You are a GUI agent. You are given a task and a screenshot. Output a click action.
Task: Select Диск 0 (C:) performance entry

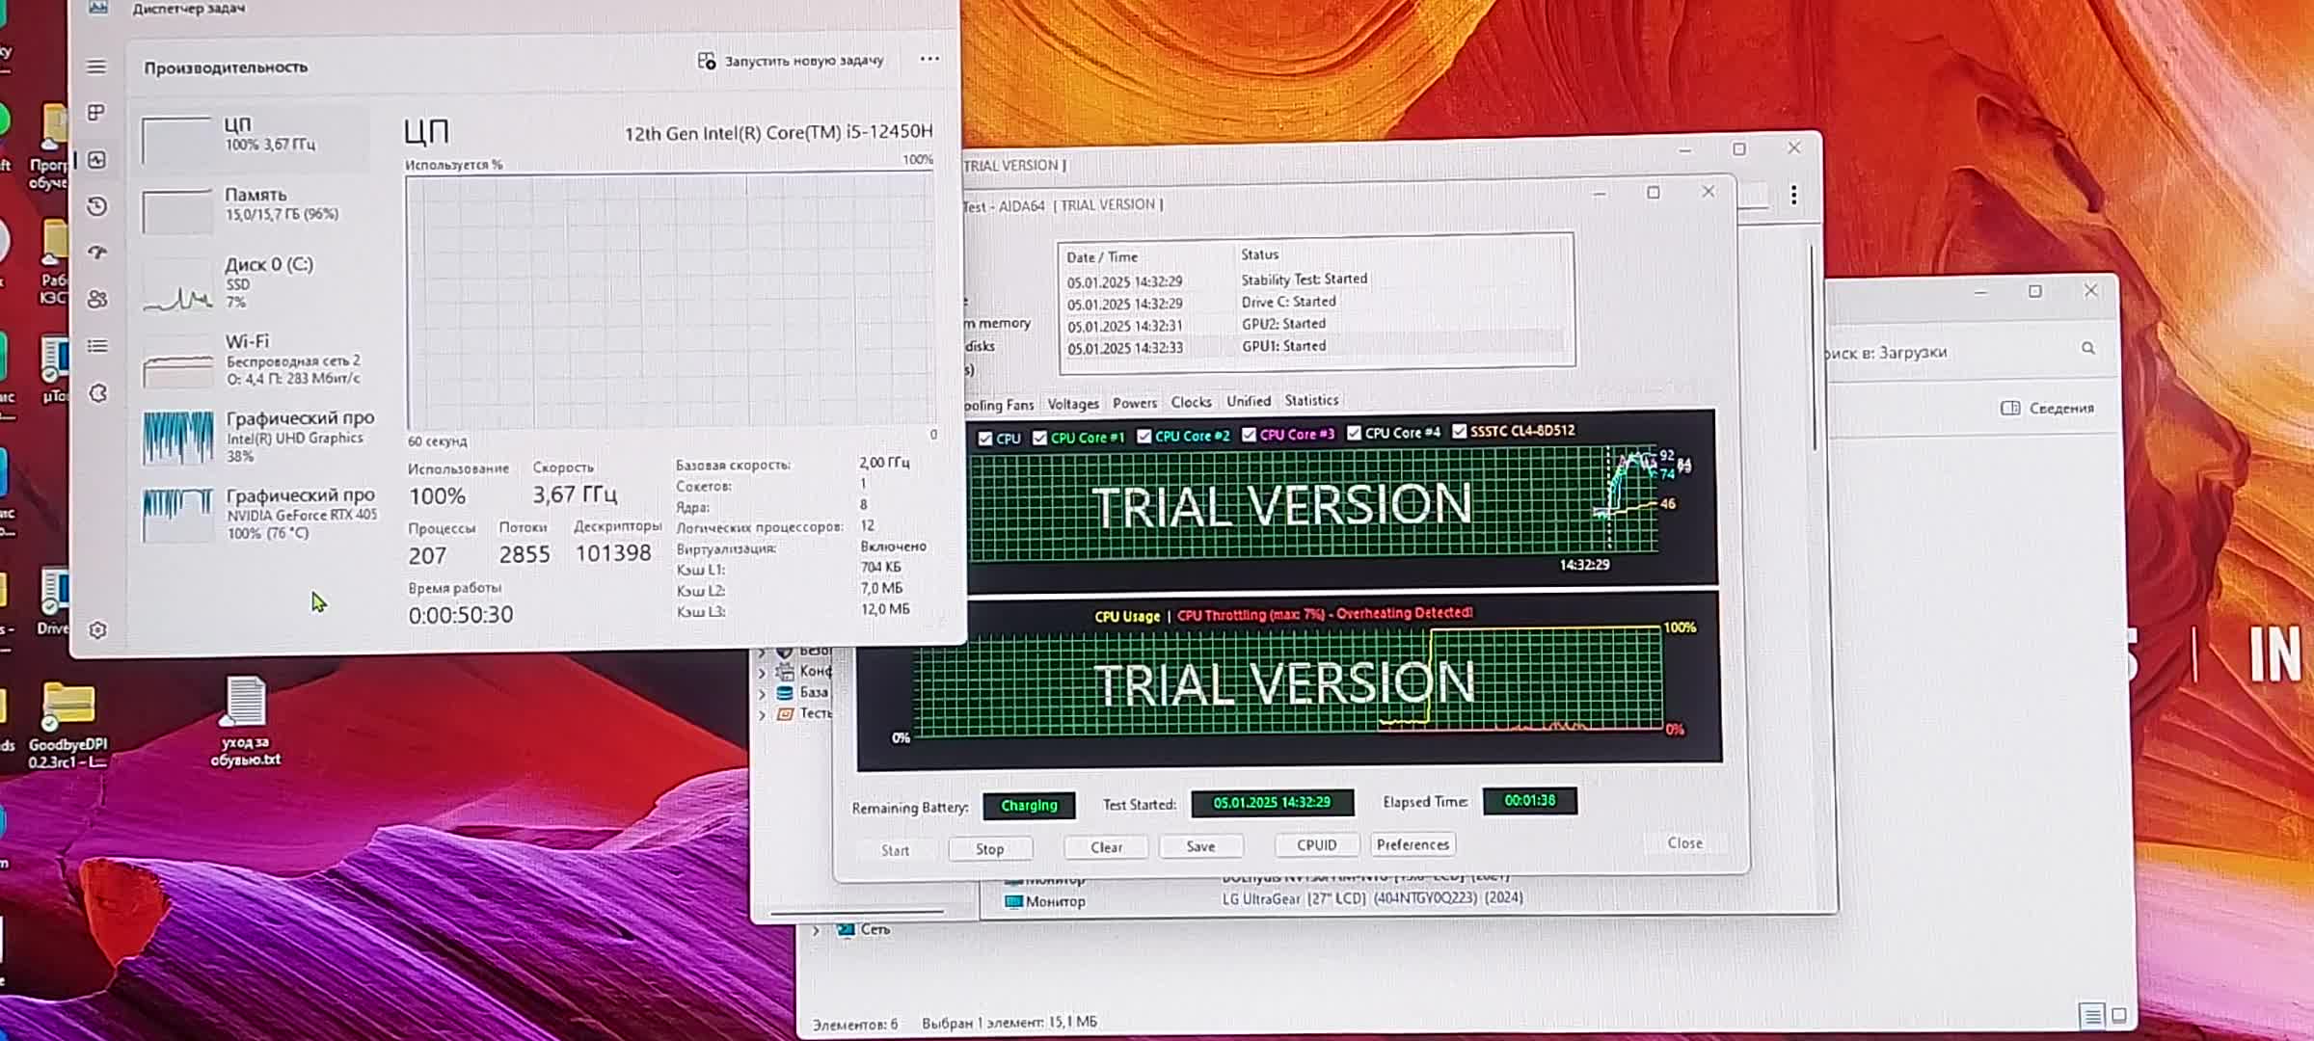[255, 283]
